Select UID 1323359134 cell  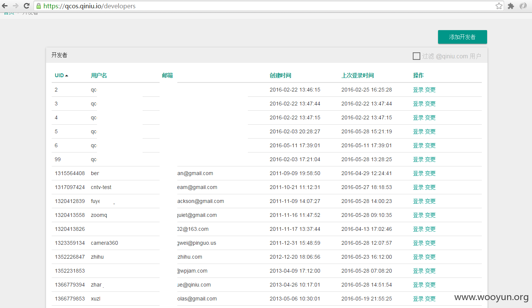coord(70,243)
